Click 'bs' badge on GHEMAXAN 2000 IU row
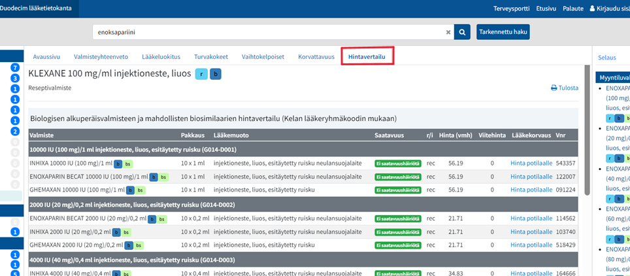630x276 pixels. [139, 245]
